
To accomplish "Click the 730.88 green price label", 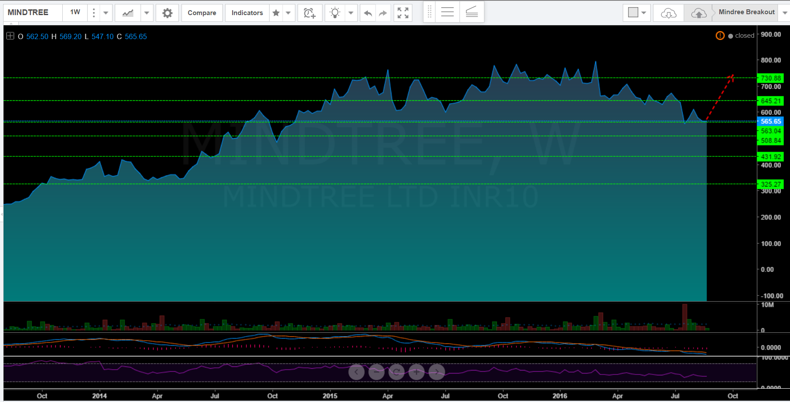I will point(770,78).
